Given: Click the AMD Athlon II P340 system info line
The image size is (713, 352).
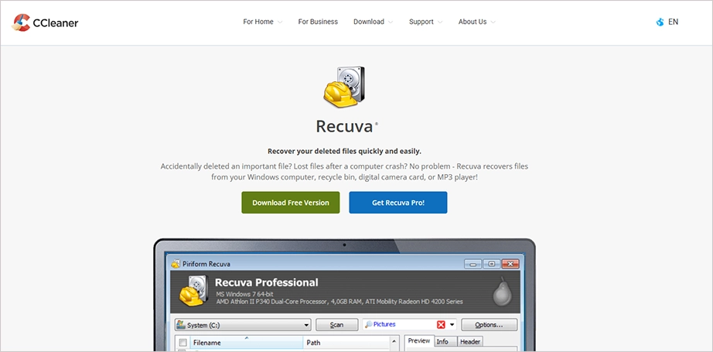Looking at the screenshot, I should (339, 302).
